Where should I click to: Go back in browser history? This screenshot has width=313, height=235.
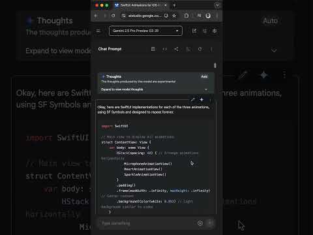click(x=96, y=16)
